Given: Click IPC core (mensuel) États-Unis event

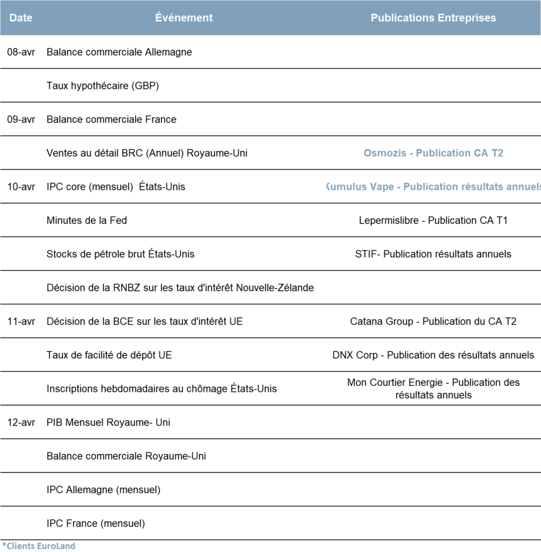Looking at the screenshot, I should (116, 187).
